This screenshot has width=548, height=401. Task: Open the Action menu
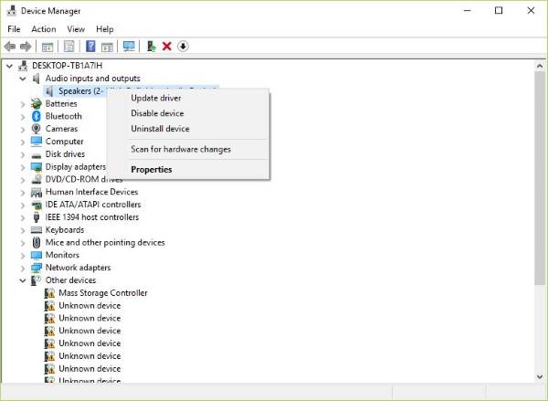(x=44, y=29)
